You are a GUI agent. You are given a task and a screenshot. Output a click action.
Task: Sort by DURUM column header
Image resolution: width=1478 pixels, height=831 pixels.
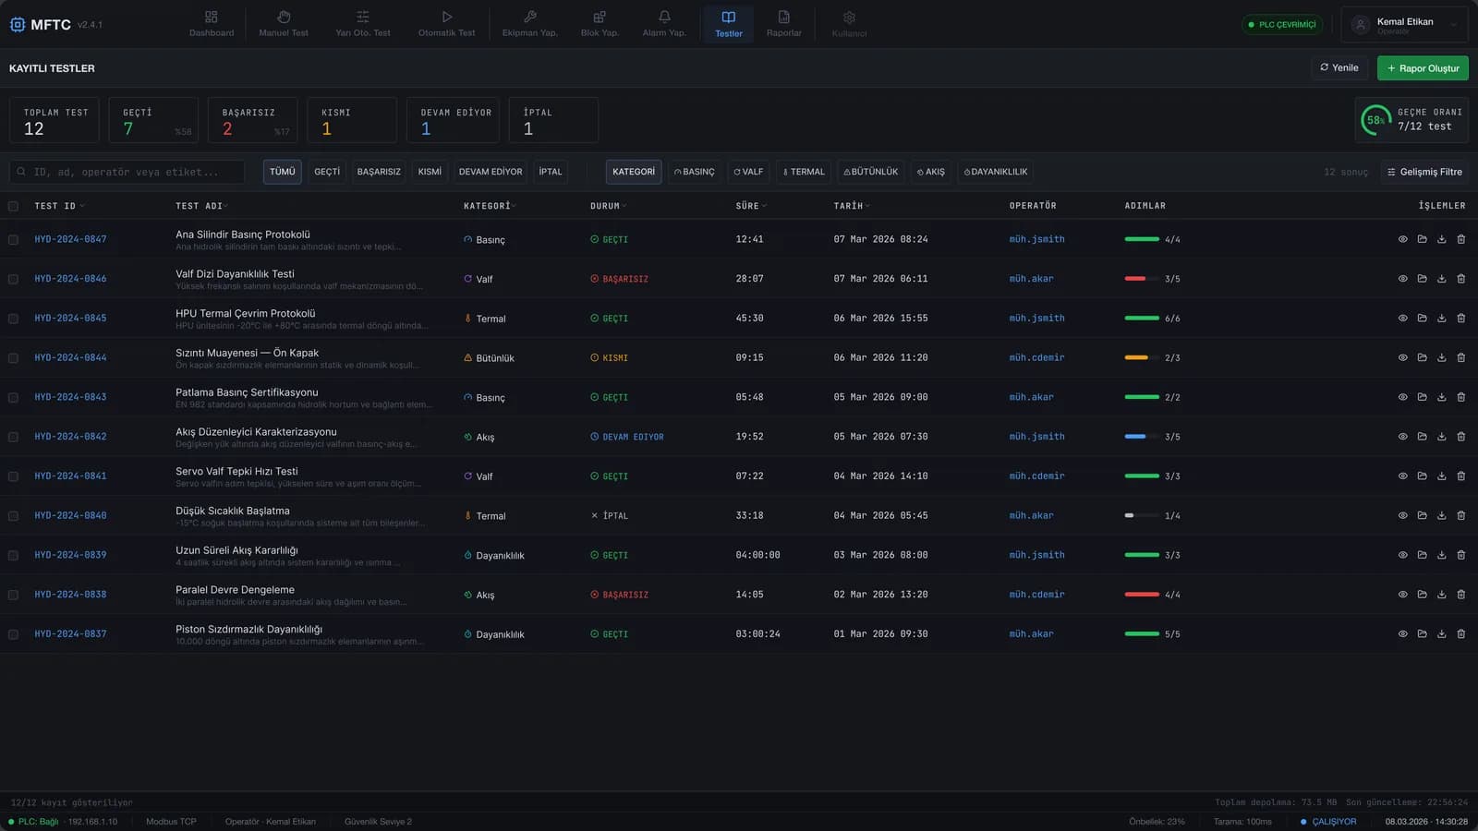click(608, 206)
